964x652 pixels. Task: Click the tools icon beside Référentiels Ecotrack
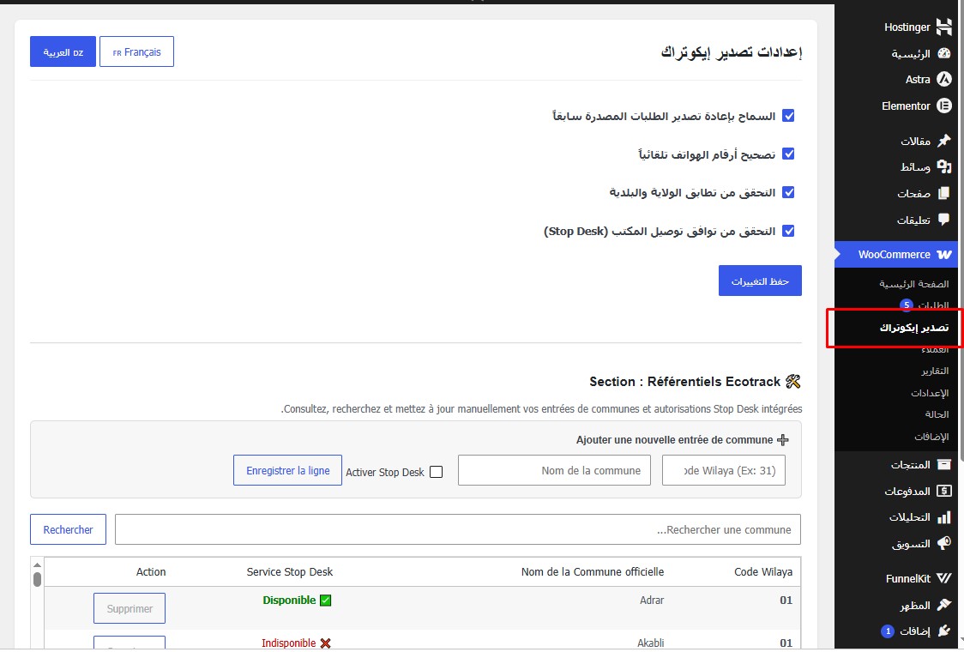point(793,382)
